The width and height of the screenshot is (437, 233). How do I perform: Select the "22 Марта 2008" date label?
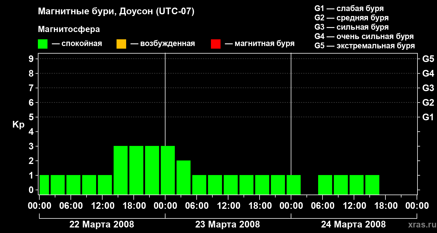click(102, 225)
